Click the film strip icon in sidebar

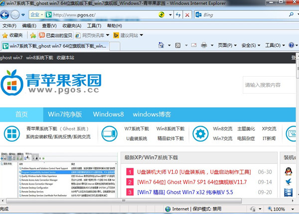289,193
